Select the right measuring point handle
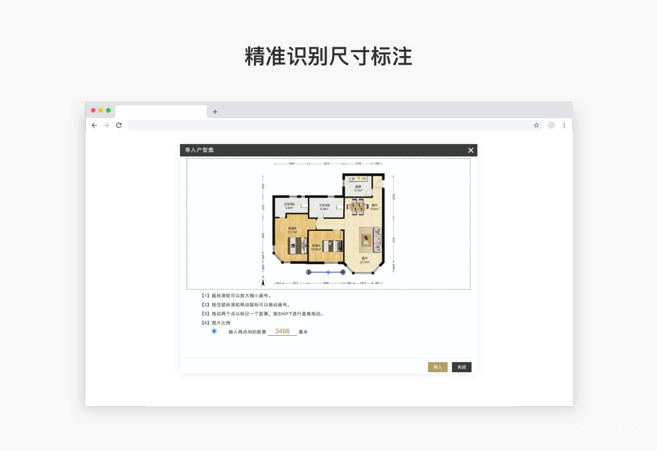The image size is (657, 451). [343, 272]
